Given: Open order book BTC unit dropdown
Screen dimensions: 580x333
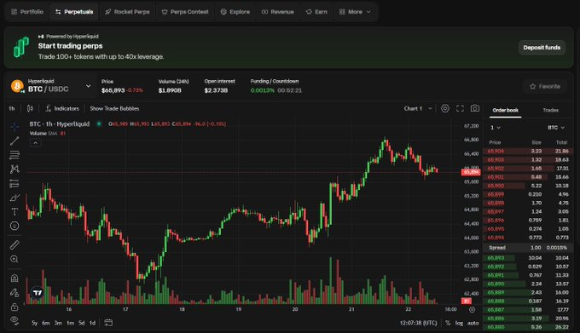Looking at the screenshot, I should click(x=556, y=128).
